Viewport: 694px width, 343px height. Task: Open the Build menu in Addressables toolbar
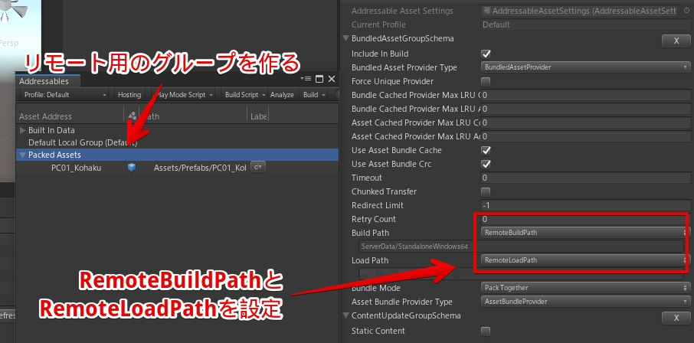314,95
